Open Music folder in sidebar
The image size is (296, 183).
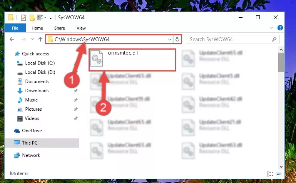click(31, 100)
